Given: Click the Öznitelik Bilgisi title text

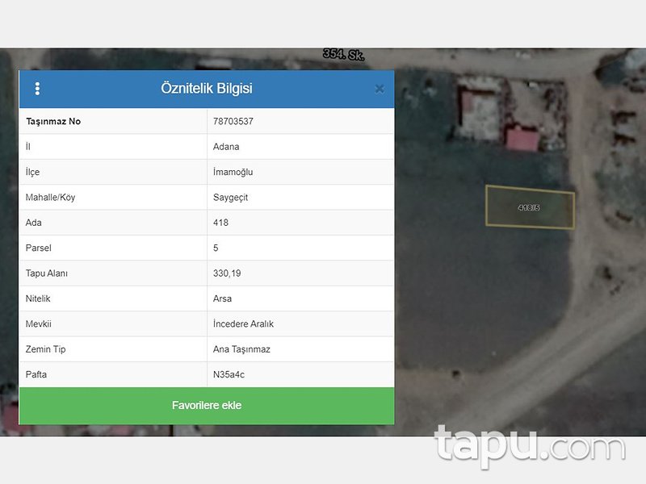Looking at the screenshot, I should click(x=207, y=89).
